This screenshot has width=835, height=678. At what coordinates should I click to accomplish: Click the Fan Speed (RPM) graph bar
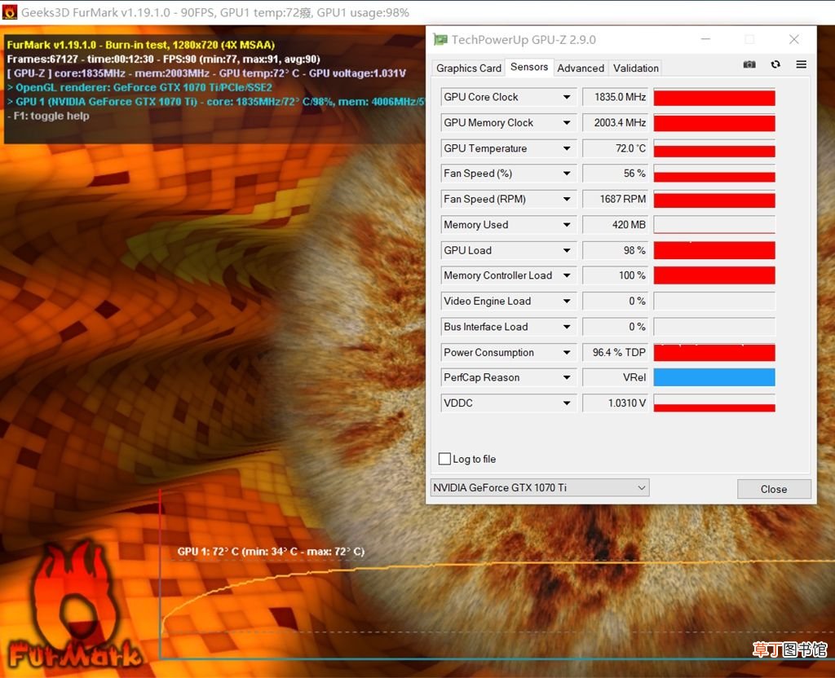point(714,200)
